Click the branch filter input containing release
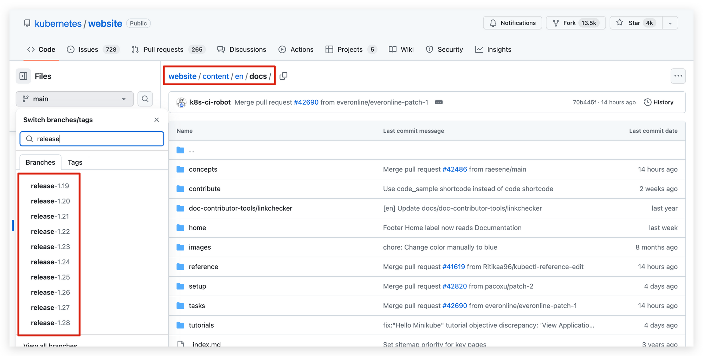Viewport: 703px width, 356px height. [x=92, y=139]
